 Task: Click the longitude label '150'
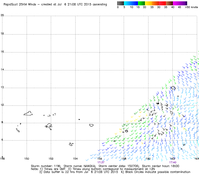[27, 158]
